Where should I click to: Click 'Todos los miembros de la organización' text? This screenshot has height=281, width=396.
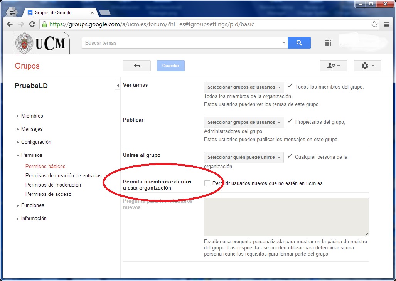248,96
